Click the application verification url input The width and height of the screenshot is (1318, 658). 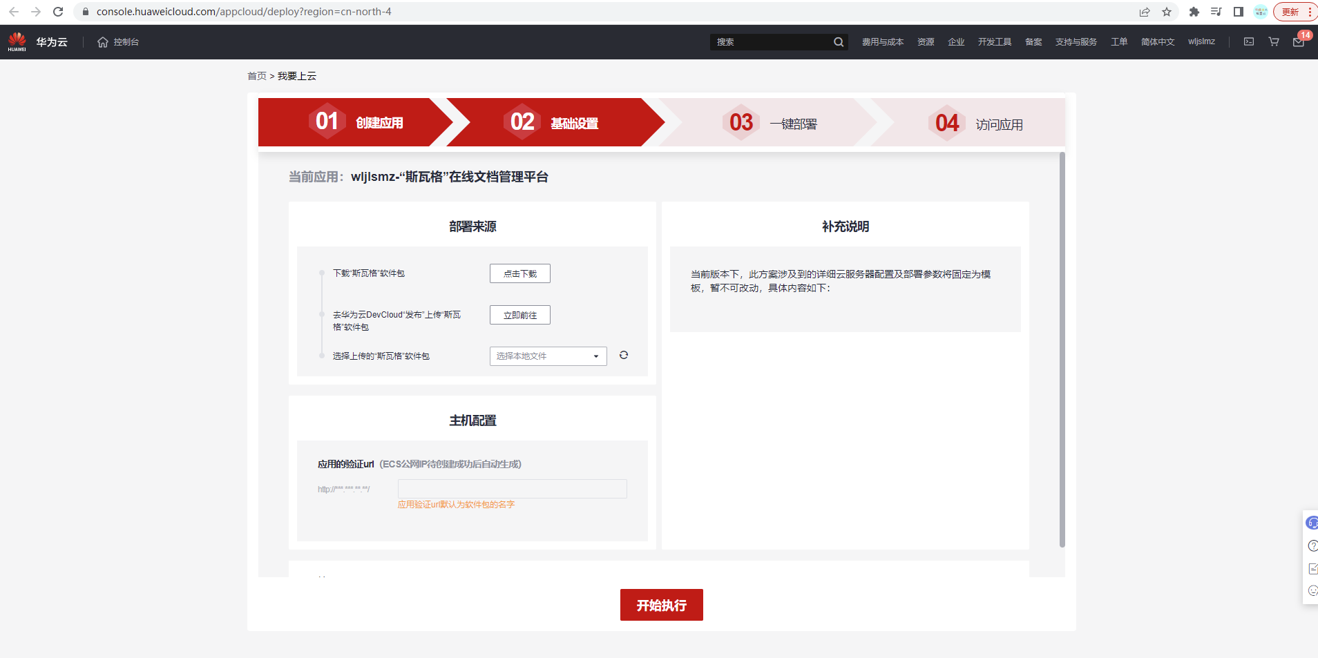(513, 489)
